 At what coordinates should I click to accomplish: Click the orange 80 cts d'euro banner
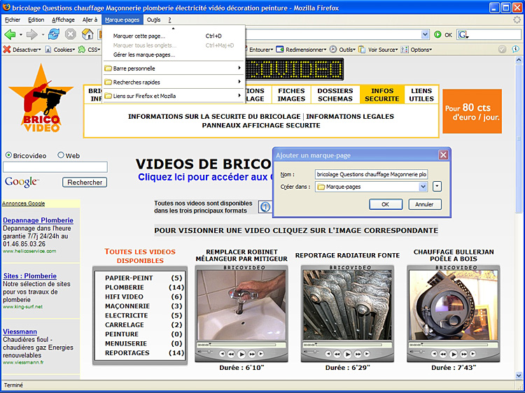(x=472, y=111)
